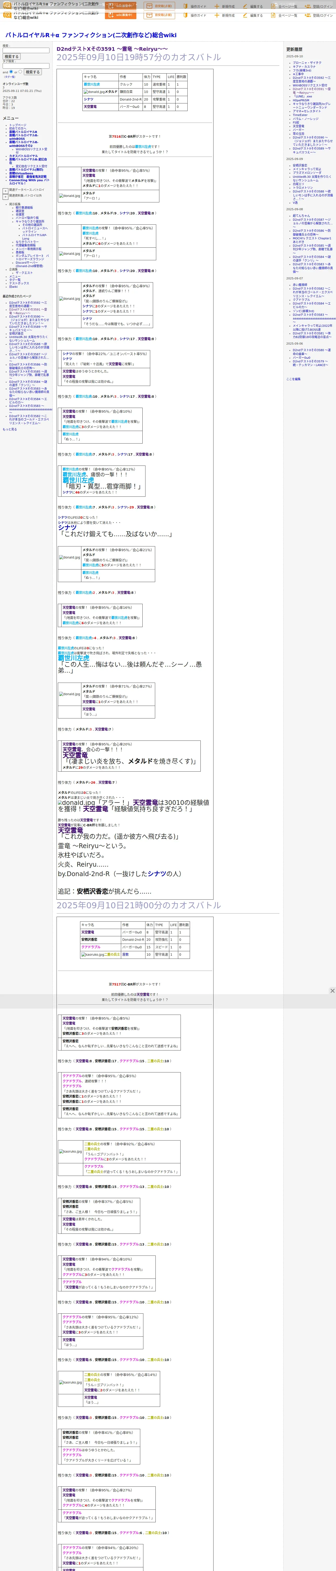Expand the 関連資料集-バトロイ以外 section

click(x=5, y=196)
